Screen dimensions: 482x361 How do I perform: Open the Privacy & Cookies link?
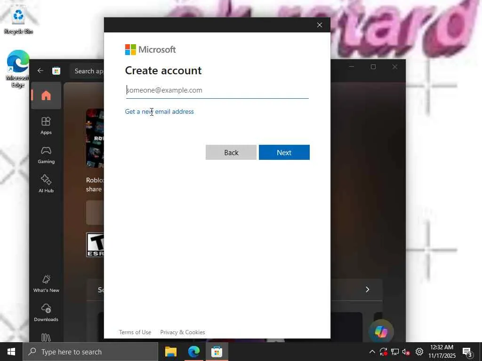point(183,332)
